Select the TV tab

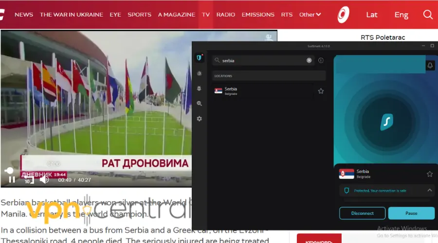click(206, 15)
